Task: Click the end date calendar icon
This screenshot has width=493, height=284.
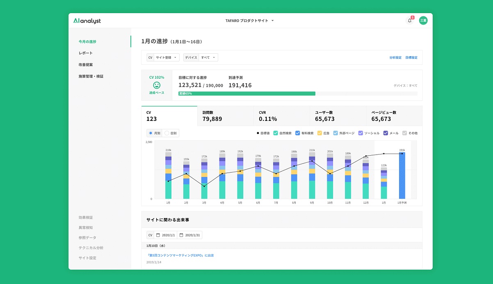Action: pyautogui.click(x=181, y=235)
